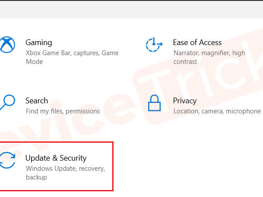Open the Update & Security heading
Viewport: 263px width, 197px height.
(x=56, y=158)
